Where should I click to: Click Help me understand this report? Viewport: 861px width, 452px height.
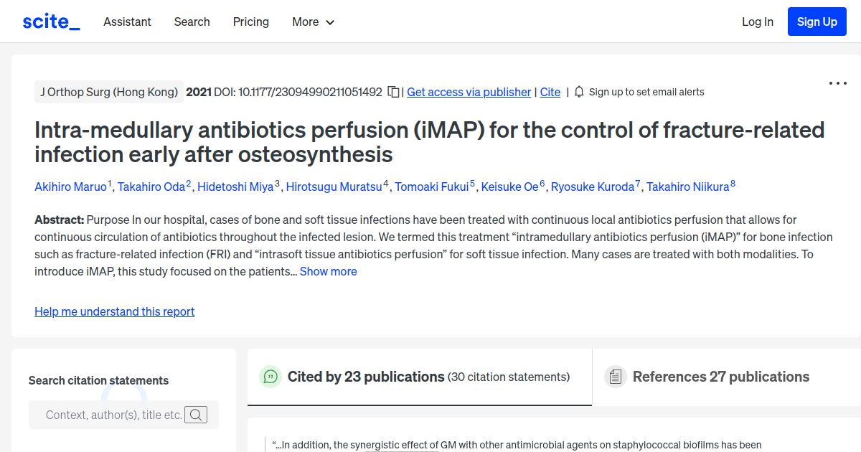tap(114, 311)
